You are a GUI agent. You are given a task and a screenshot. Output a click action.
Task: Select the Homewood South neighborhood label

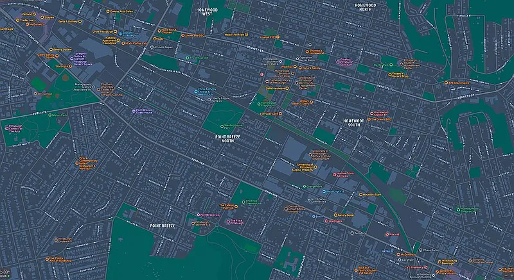tap(352, 123)
